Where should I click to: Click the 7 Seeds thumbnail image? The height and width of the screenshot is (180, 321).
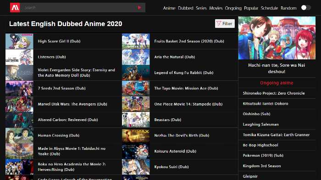click(x=19, y=88)
